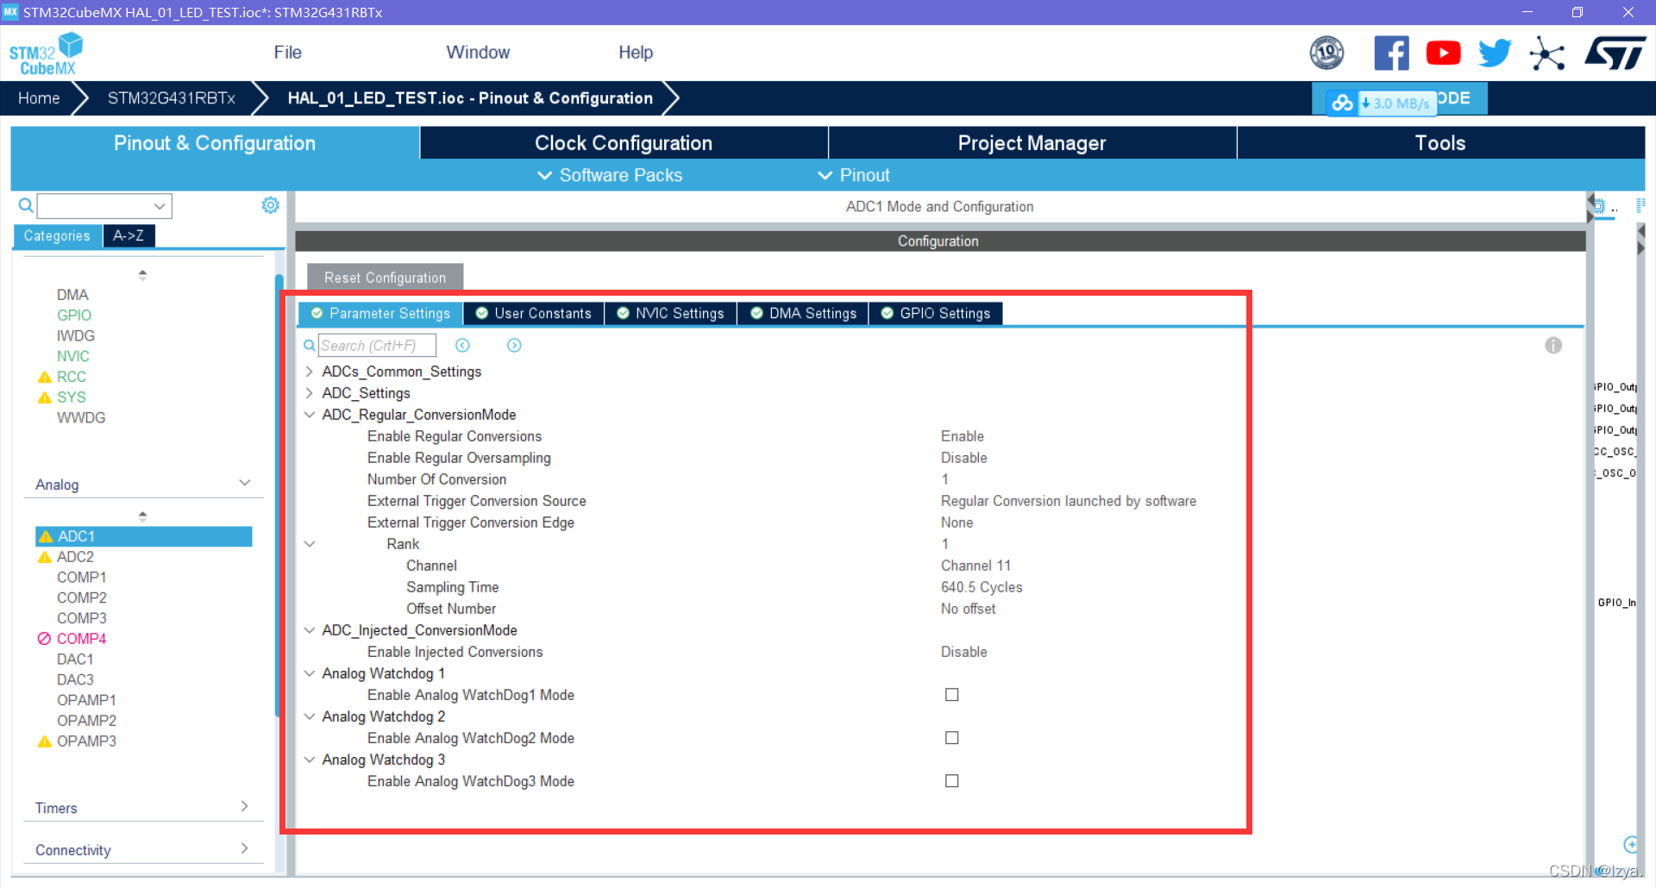Switch to A->Z sorted view
The image size is (1656, 888).
[129, 235]
